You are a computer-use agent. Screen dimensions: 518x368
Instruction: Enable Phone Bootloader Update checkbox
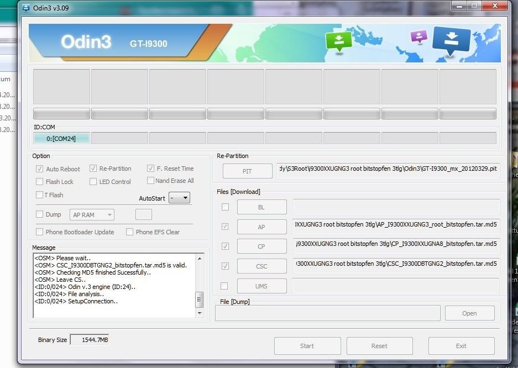39,232
